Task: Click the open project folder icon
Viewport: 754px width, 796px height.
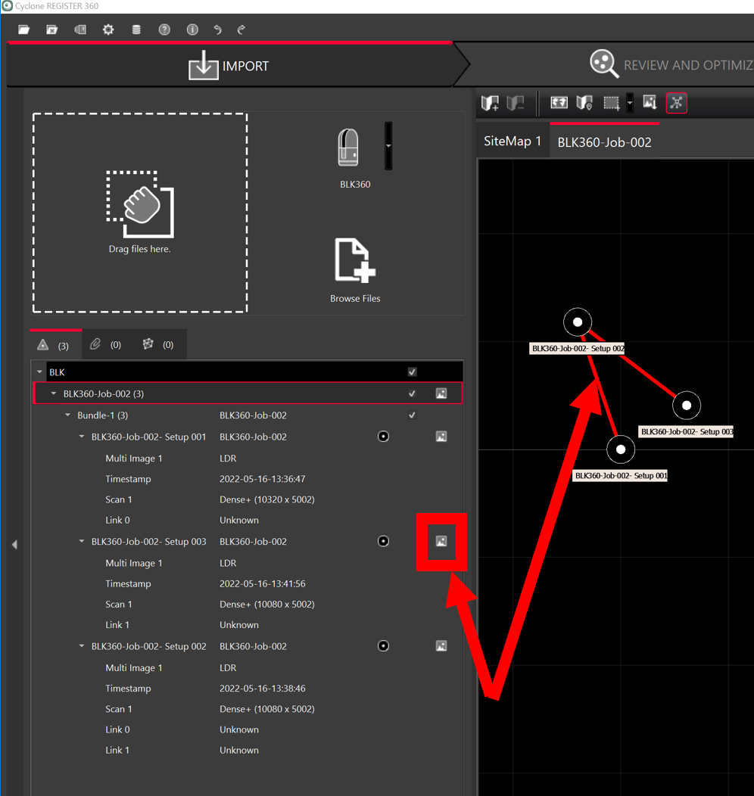Action: tap(24, 30)
